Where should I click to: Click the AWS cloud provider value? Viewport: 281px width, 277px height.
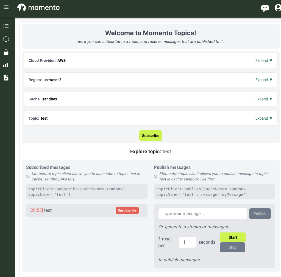(62, 61)
